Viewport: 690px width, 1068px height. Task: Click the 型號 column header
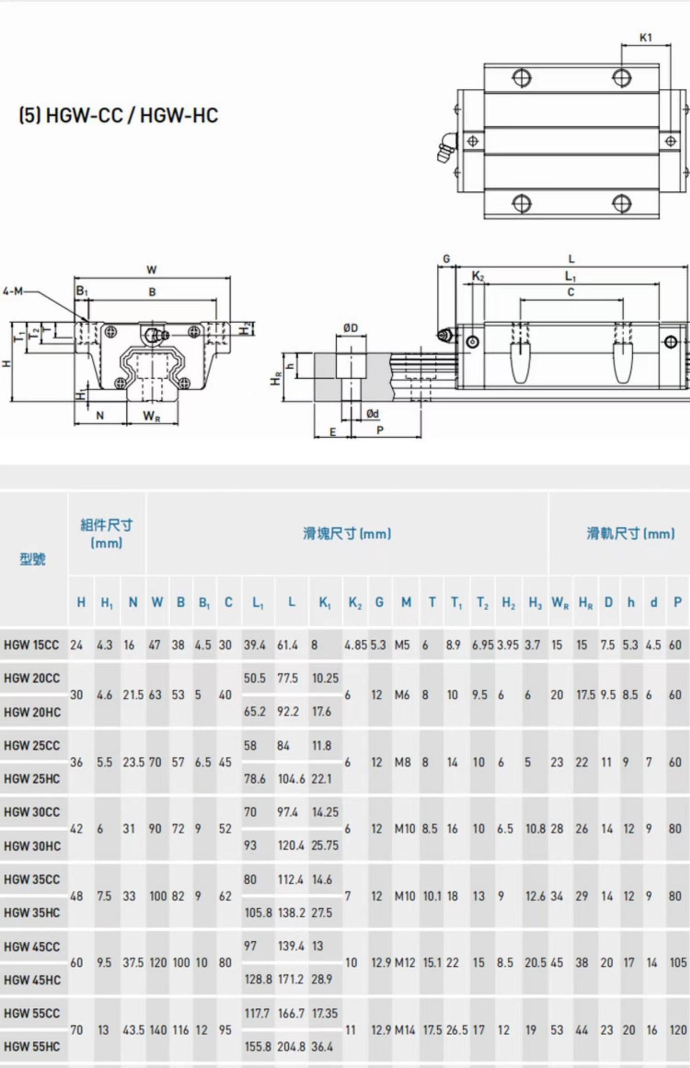[33, 559]
